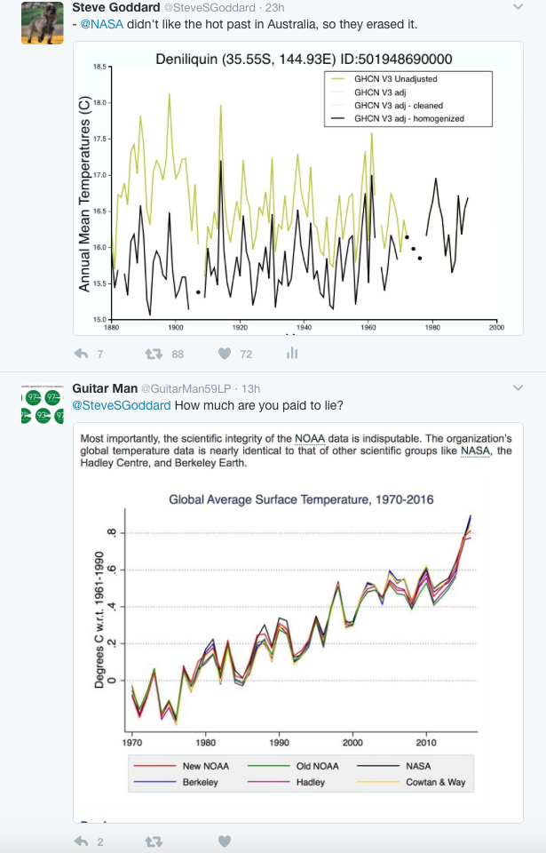Open Steve Goddard's profile avatar

coord(43,23)
